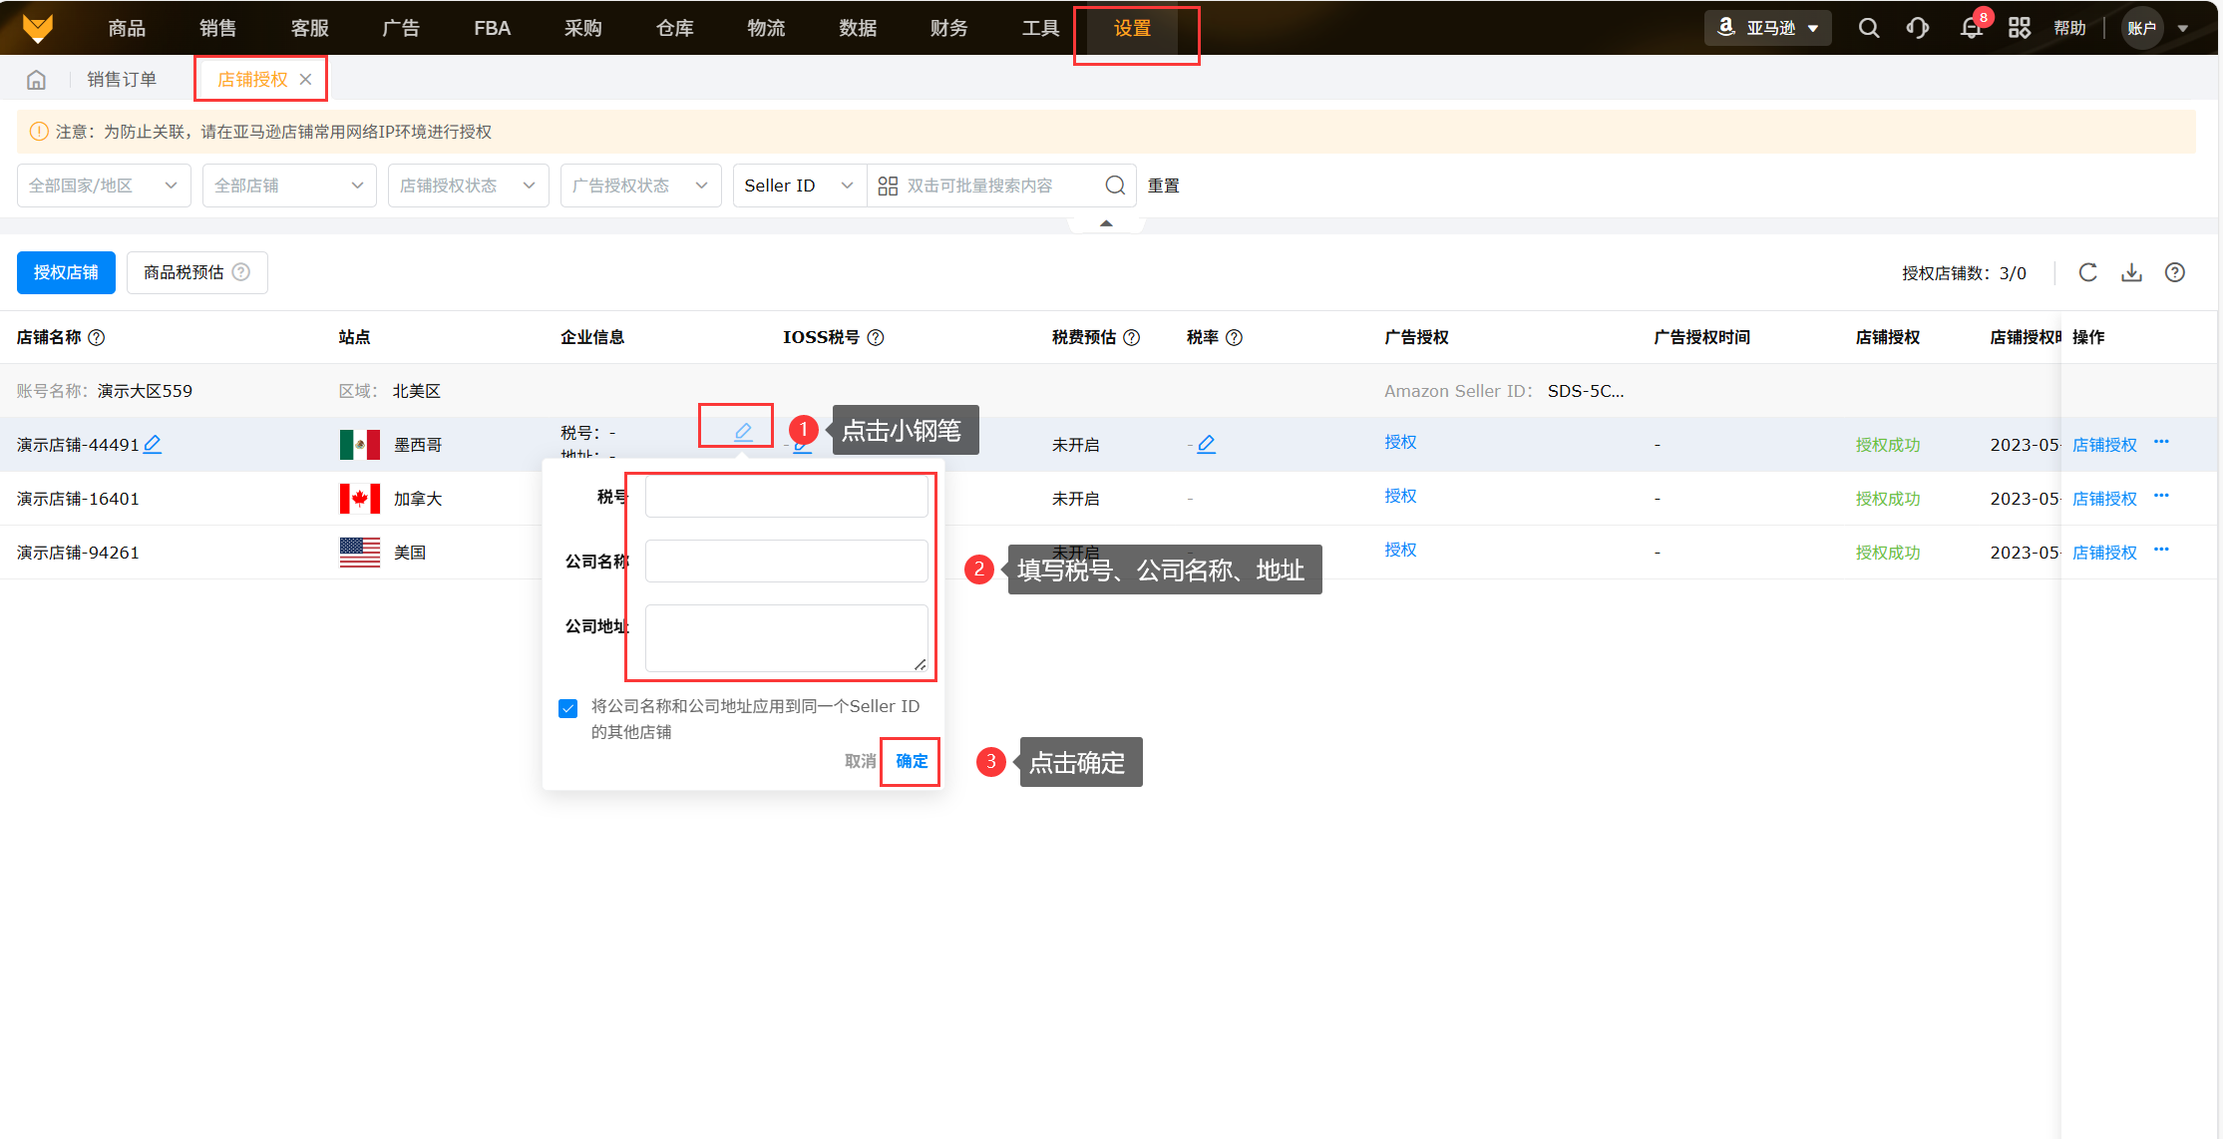Open the apps grid icon
Image resolution: width=2223 pixels, height=1139 pixels.
[x=2020, y=28]
